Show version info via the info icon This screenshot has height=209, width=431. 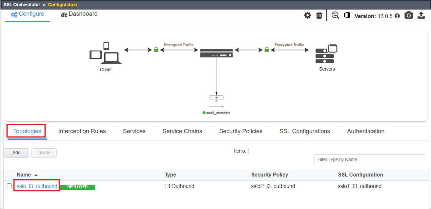point(397,16)
